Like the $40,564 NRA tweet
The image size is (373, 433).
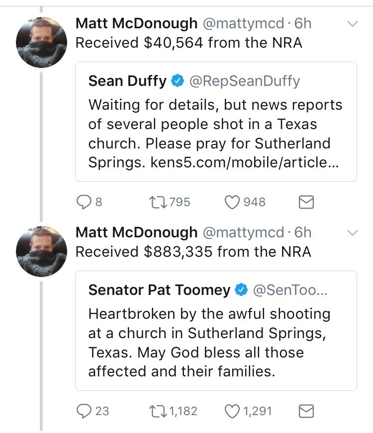coord(233,202)
